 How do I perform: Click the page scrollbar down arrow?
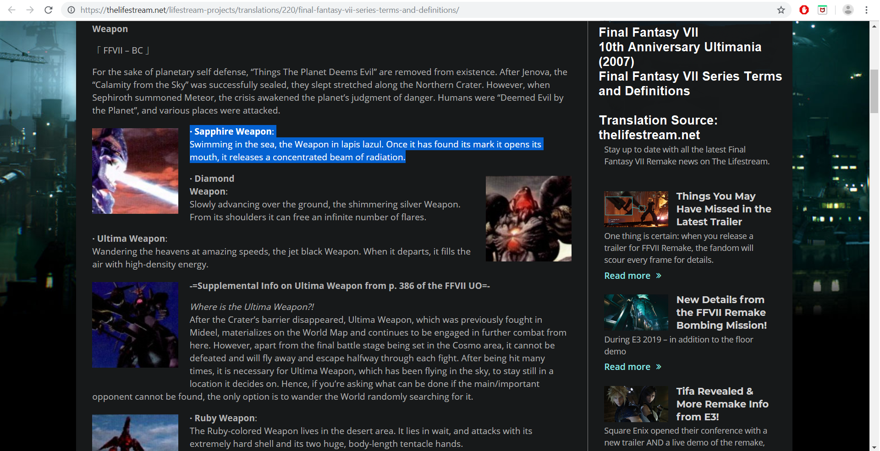click(874, 447)
